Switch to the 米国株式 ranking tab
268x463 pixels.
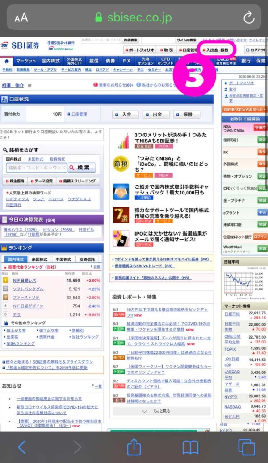pos(40,260)
